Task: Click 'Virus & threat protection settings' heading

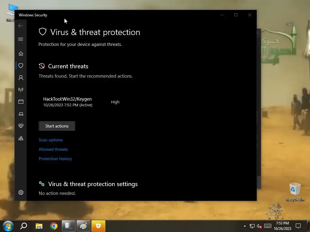Action: 93,184
